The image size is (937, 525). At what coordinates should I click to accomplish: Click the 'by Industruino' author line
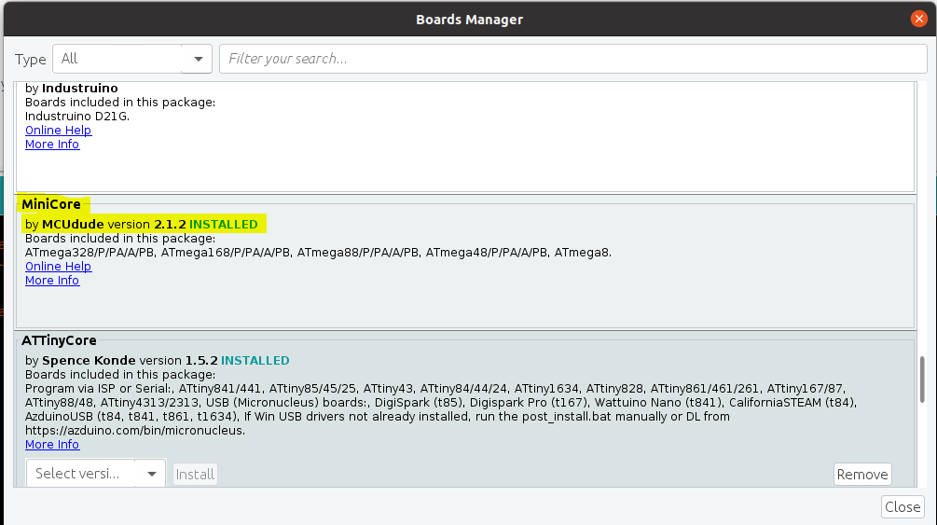coord(72,89)
